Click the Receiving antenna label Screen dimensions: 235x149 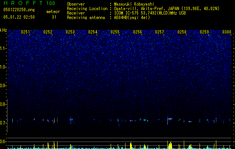pos(86,18)
